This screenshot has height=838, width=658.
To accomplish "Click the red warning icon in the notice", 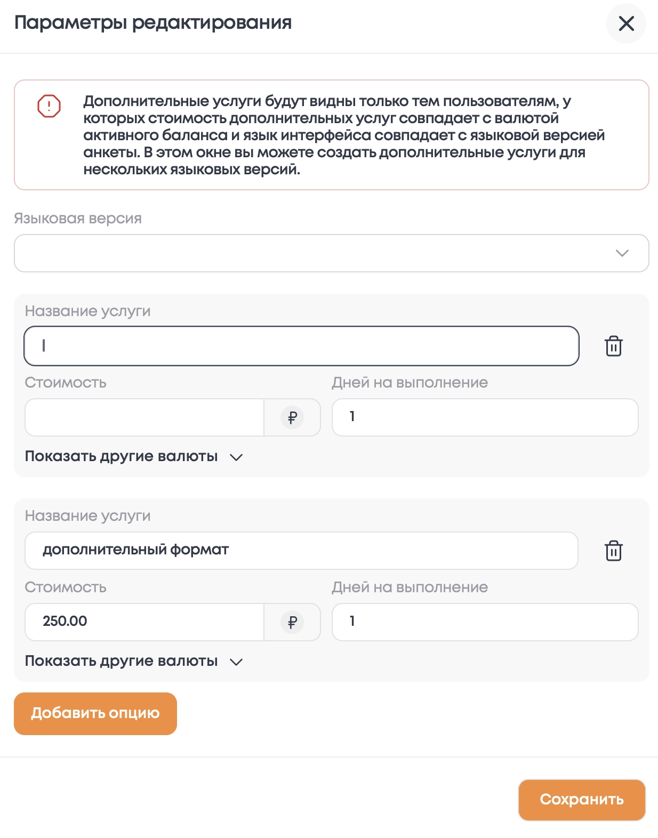I will click(x=49, y=106).
